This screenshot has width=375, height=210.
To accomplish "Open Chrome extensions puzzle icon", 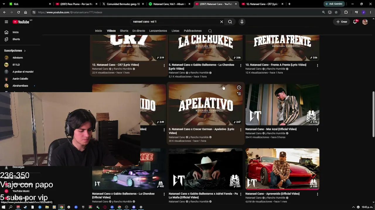I will pyautogui.click(x=346, y=12).
